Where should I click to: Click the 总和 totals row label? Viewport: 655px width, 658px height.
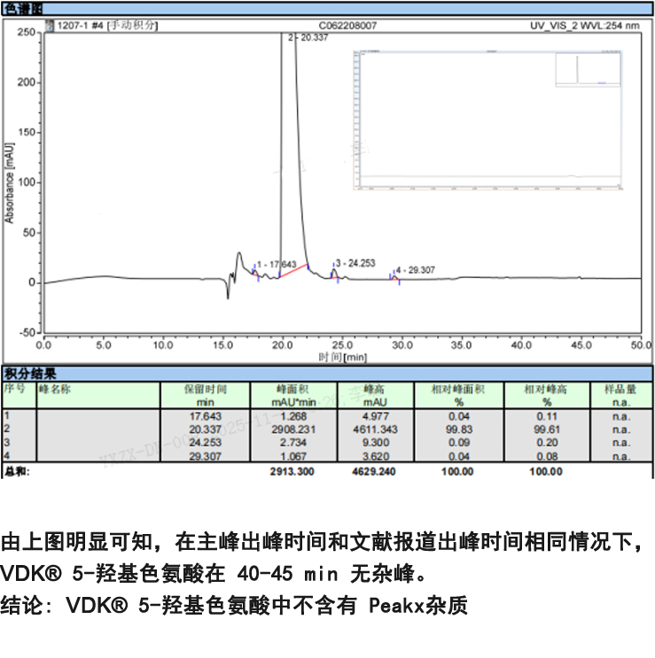16,472
